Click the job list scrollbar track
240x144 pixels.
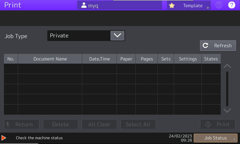pyautogui.click(x=227, y=89)
